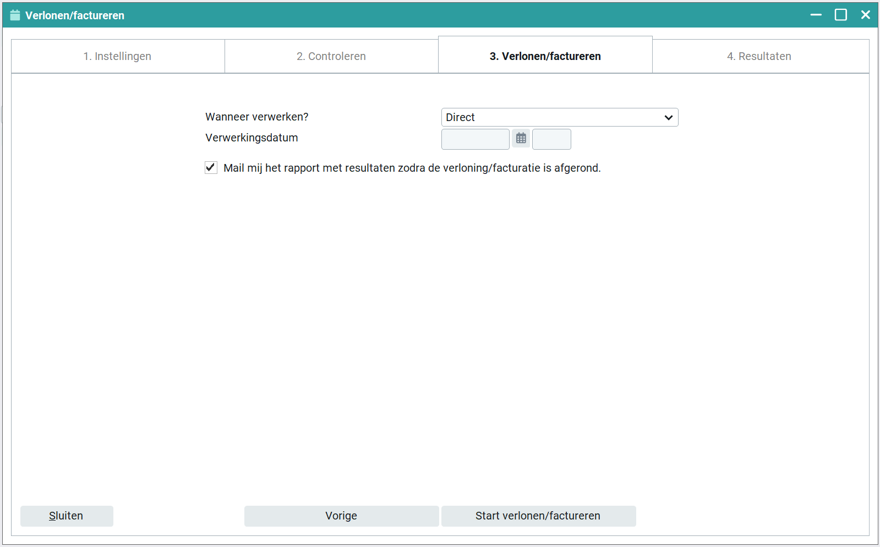Image resolution: width=880 pixels, height=547 pixels.
Task: Click the Verlonen/factureren title bar app icon
Action: coord(15,15)
